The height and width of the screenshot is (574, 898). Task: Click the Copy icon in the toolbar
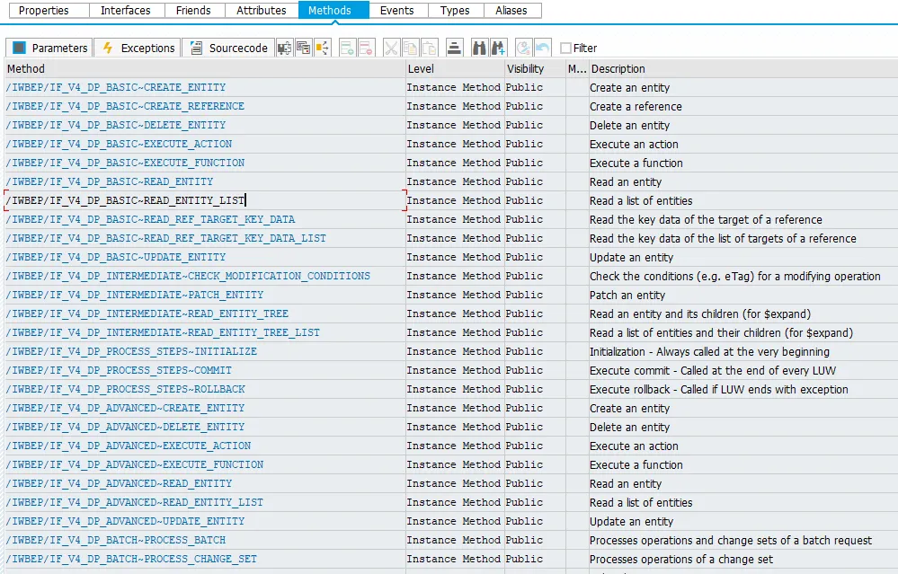tap(412, 48)
